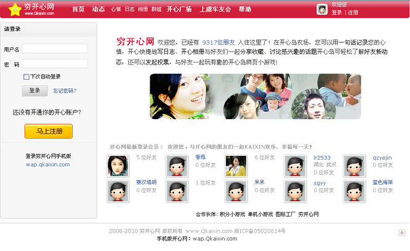Open partner link 图标工厂
The width and height of the screenshot is (410, 251).
coord(286,214)
